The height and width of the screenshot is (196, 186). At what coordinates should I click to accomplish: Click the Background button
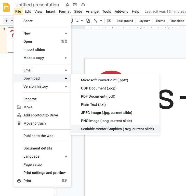click(x=125, y=21)
